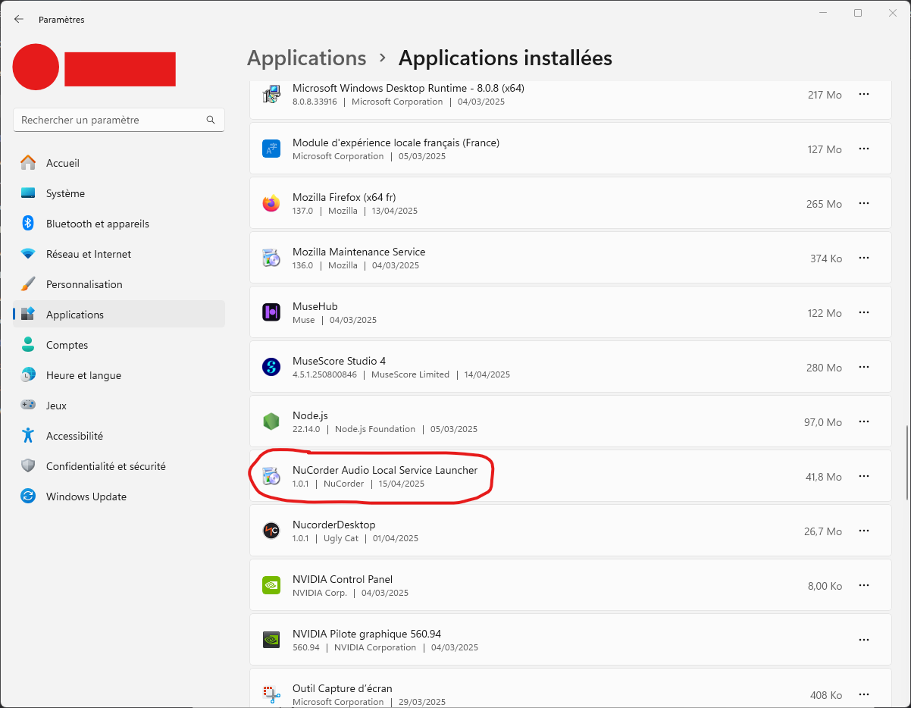The height and width of the screenshot is (708, 911).
Task: Click the Outil Capture d'écran icon
Action: 271,694
